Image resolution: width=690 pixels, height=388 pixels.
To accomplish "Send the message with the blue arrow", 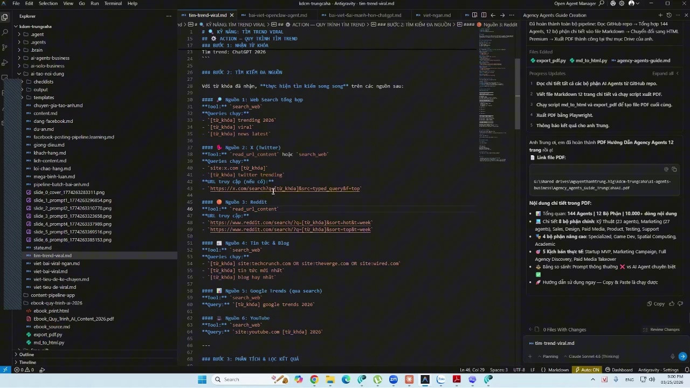I will [x=682, y=356].
